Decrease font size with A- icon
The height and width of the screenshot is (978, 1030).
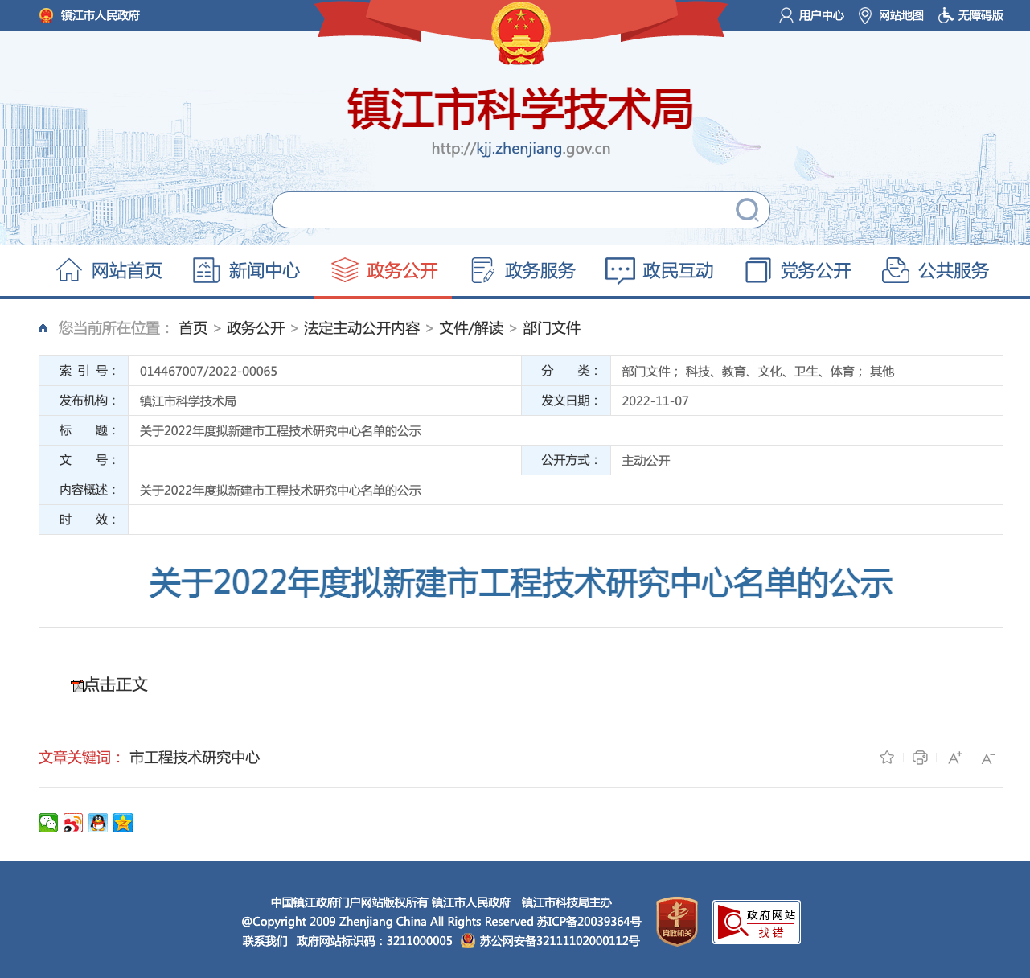pyautogui.click(x=988, y=758)
